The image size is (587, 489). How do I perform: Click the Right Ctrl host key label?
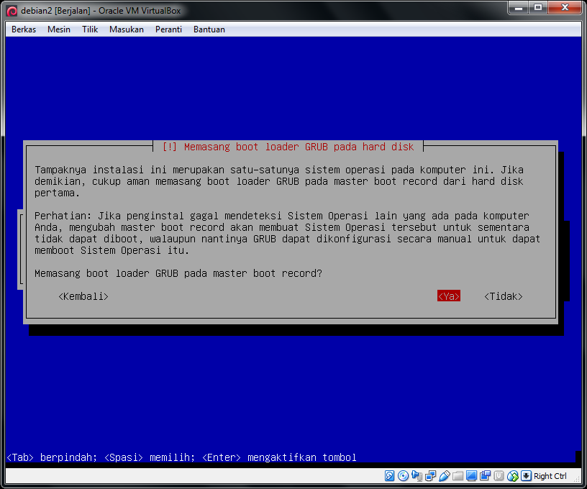[550, 476]
